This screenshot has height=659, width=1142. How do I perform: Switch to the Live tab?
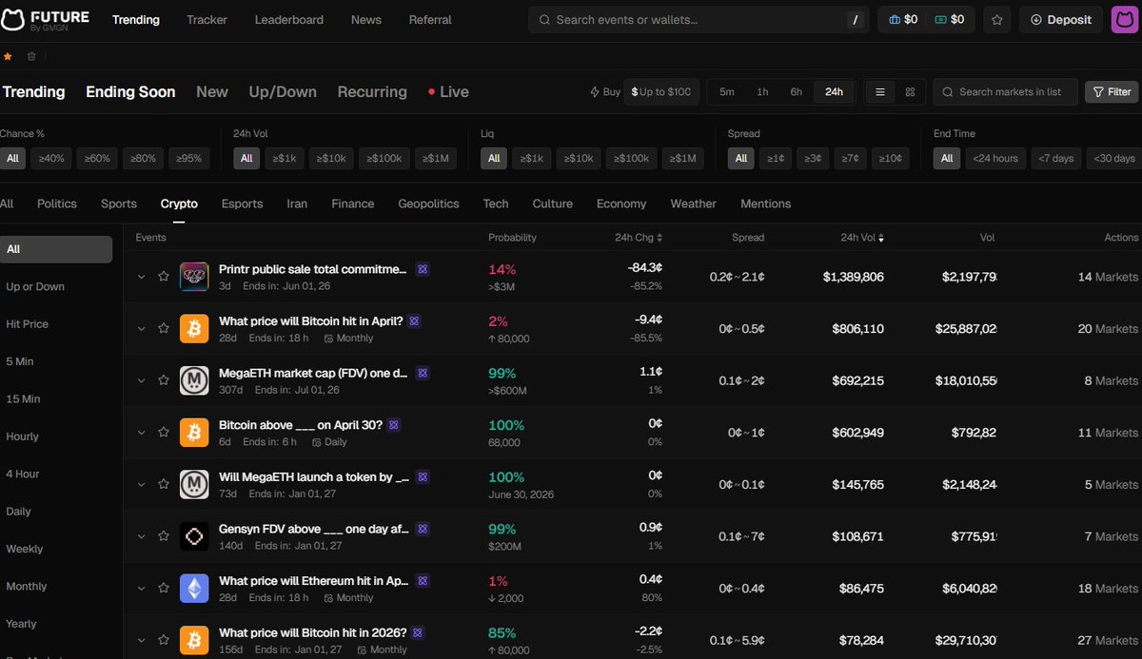pos(448,92)
